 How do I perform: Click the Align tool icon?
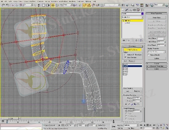point(128,5)
